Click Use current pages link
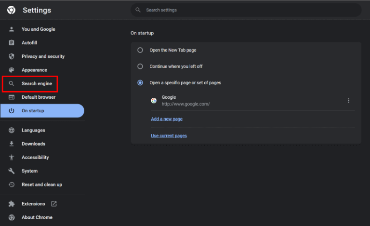Image resolution: width=370 pixels, height=226 pixels. [x=169, y=135]
